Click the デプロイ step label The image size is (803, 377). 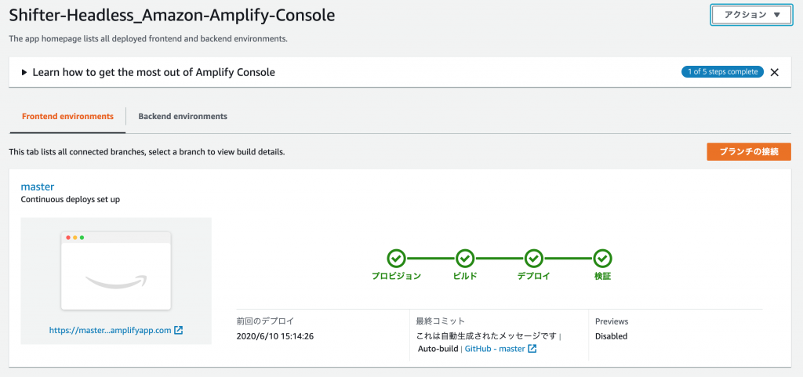tap(533, 276)
